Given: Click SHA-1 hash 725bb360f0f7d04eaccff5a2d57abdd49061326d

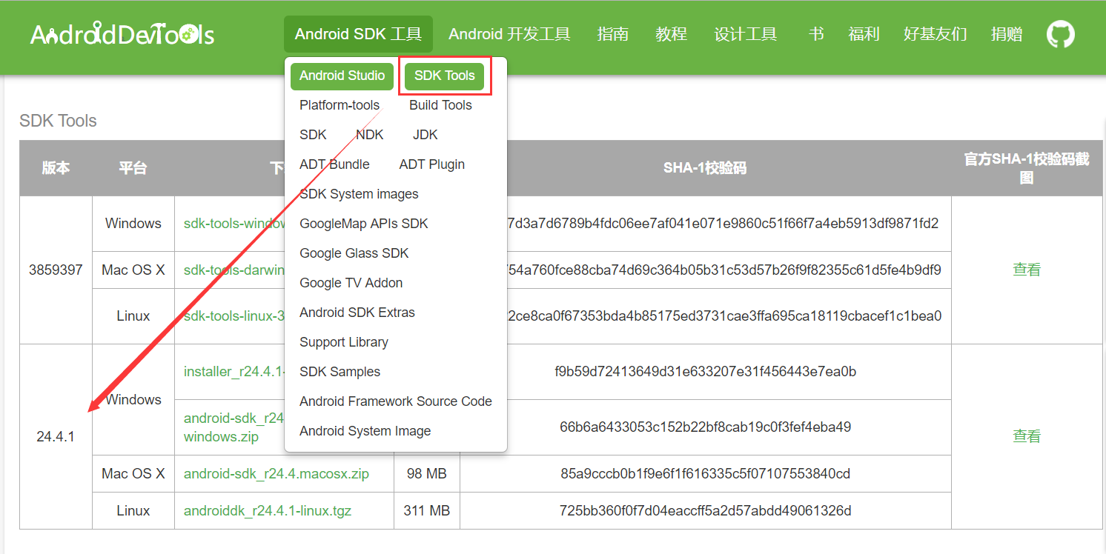Looking at the screenshot, I should click(x=705, y=511).
